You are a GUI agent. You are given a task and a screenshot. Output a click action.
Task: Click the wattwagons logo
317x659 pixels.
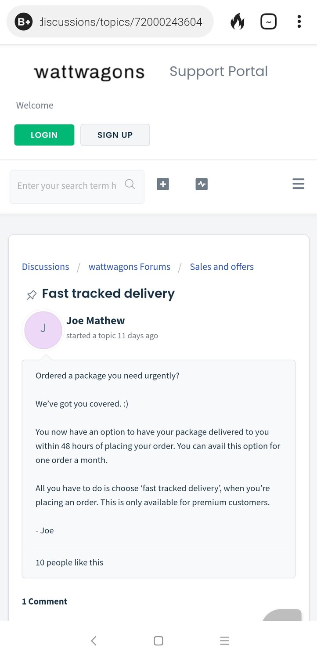pyautogui.click(x=89, y=72)
